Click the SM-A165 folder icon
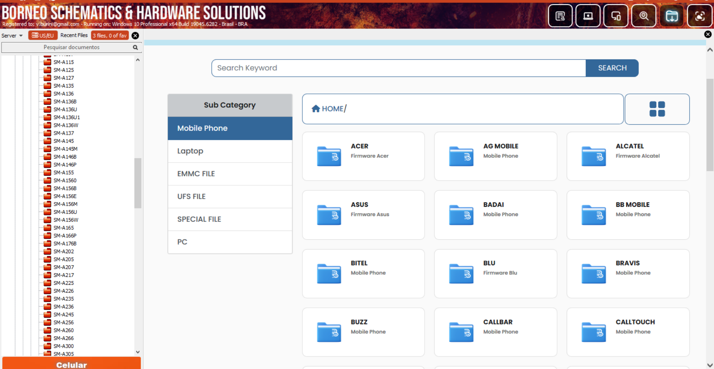This screenshot has height=369, width=714. tap(47, 228)
